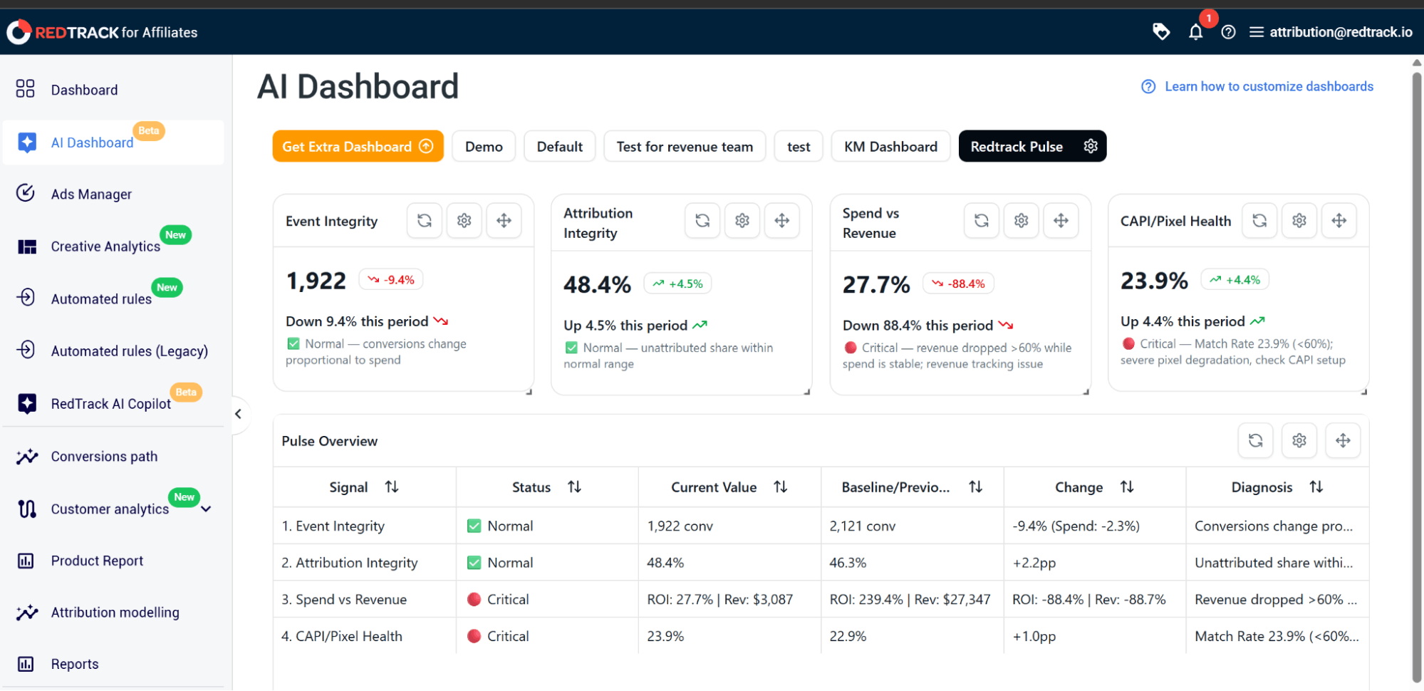Open Event Integrity widget settings gear
Viewport: 1424px width, 691px height.
click(x=464, y=221)
